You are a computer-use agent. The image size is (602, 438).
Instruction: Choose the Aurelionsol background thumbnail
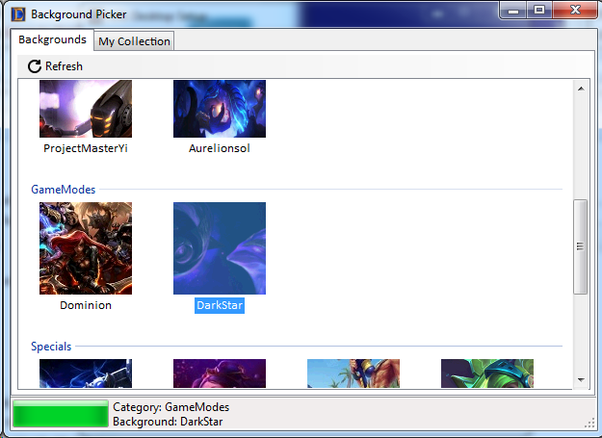(220, 109)
